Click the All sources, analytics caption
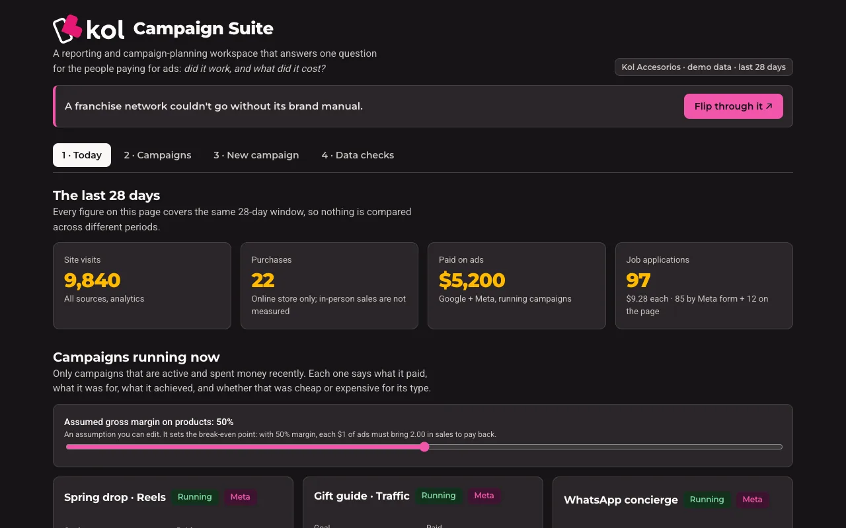The height and width of the screenshot is (528, 846). click(104, 299)
